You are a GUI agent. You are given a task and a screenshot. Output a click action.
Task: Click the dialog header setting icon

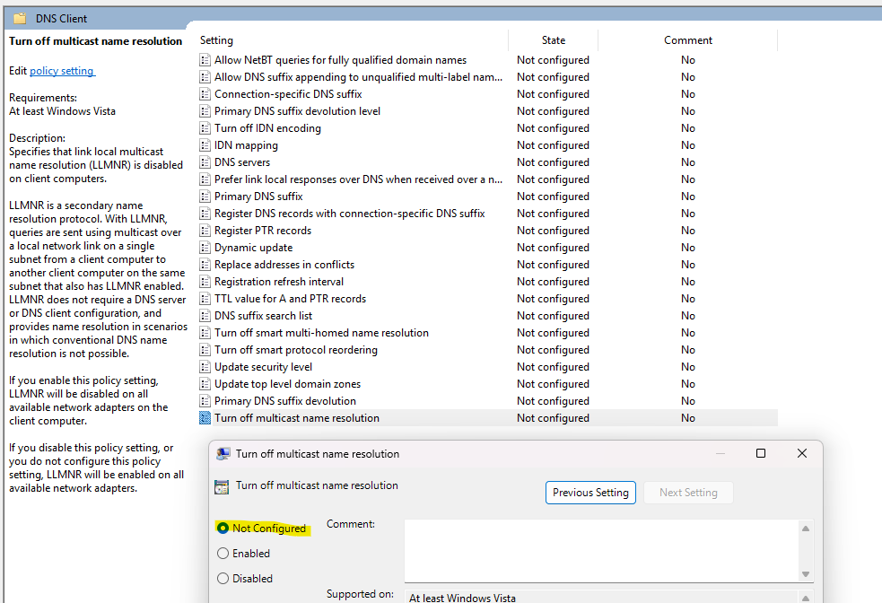pyautogui.click(x=222, y=487)
